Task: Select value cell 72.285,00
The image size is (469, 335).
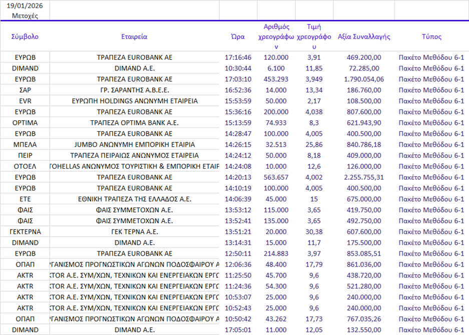Action: (364, 68)
